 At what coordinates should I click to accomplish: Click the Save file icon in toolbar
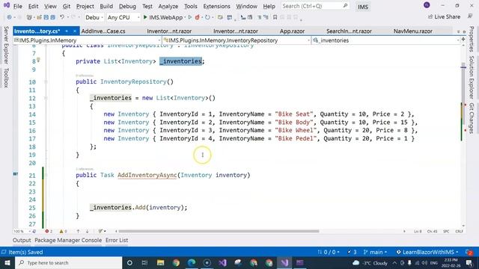pyautogui.click(x=46, y=17)
